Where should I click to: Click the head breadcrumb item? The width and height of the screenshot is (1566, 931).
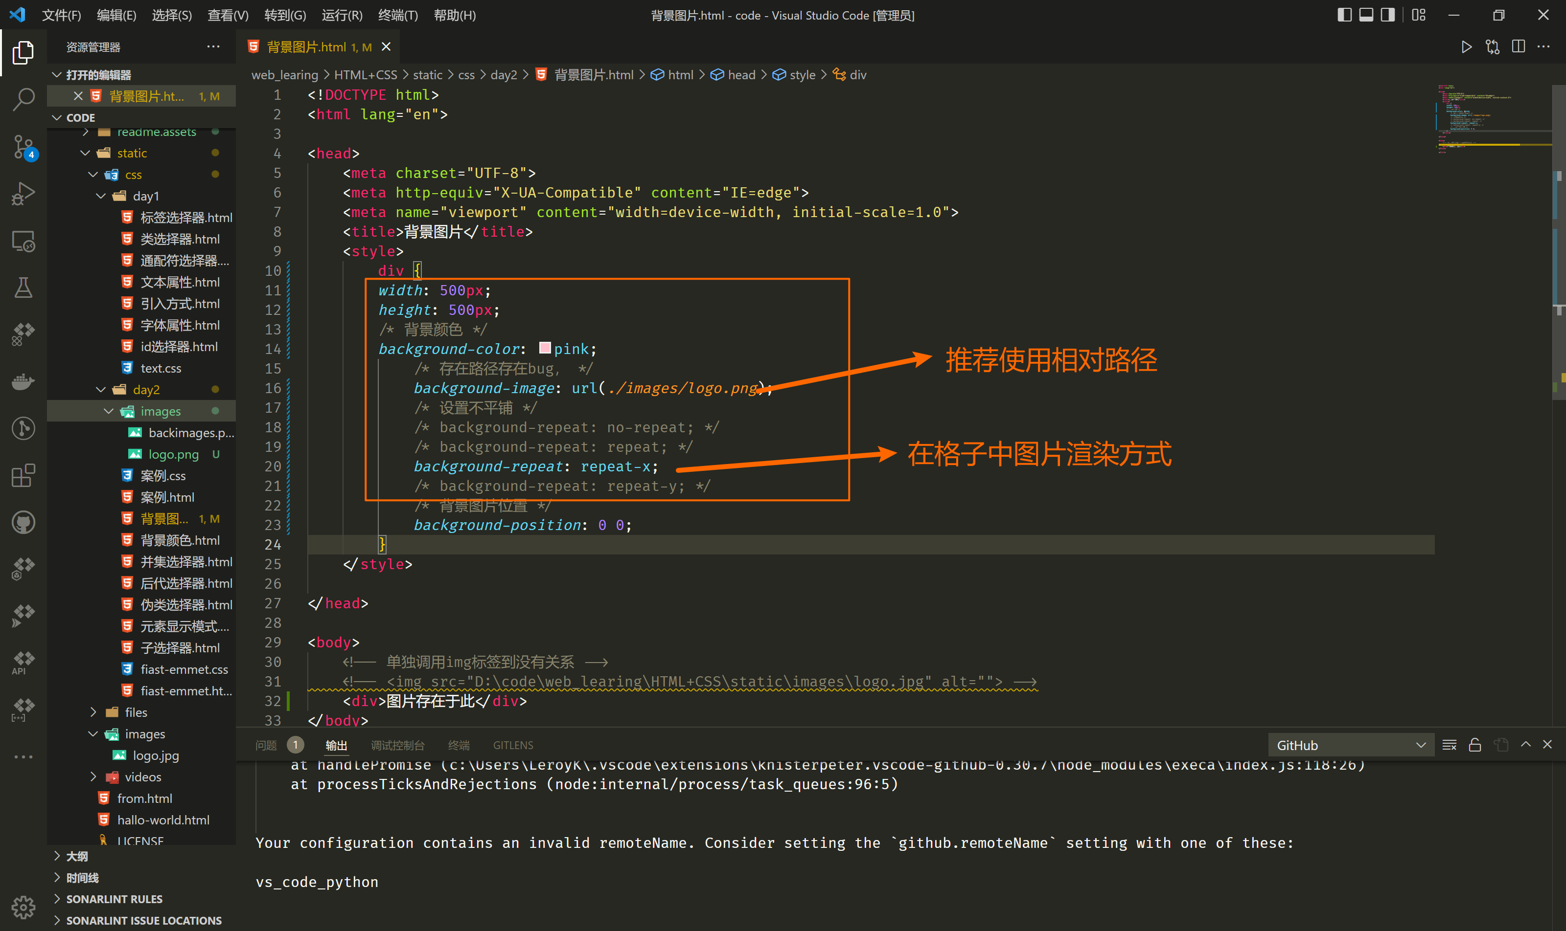(741, 75)
